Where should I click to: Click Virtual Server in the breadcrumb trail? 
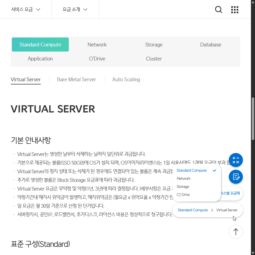pos(227,210)
